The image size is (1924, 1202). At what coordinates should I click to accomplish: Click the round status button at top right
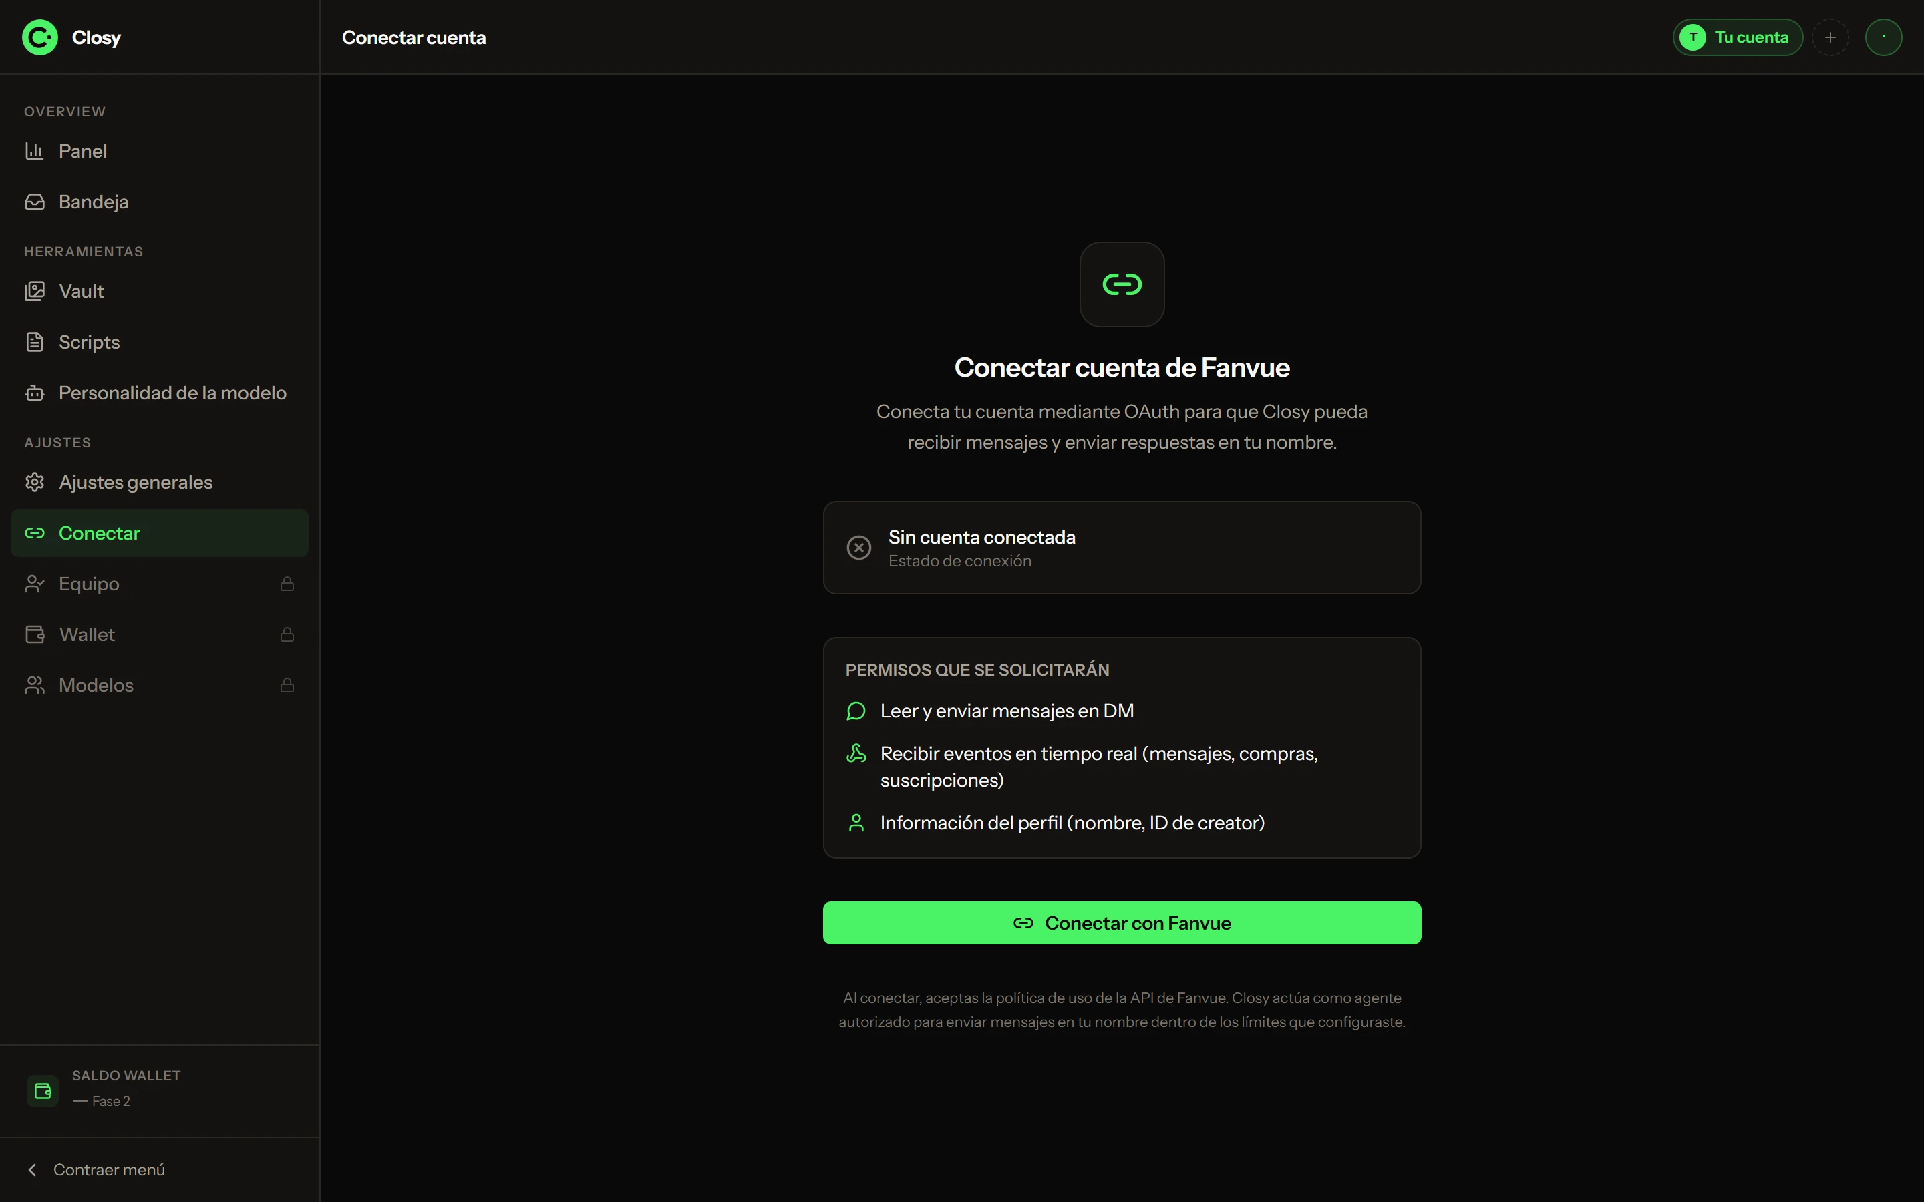click(1883, 37)
